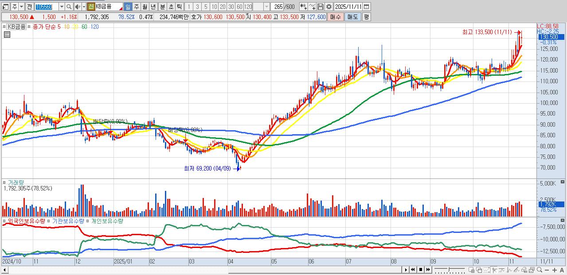Click the add chart window icon
The width and height of the screenshot is (567, 275).
(x=472, y=270)
